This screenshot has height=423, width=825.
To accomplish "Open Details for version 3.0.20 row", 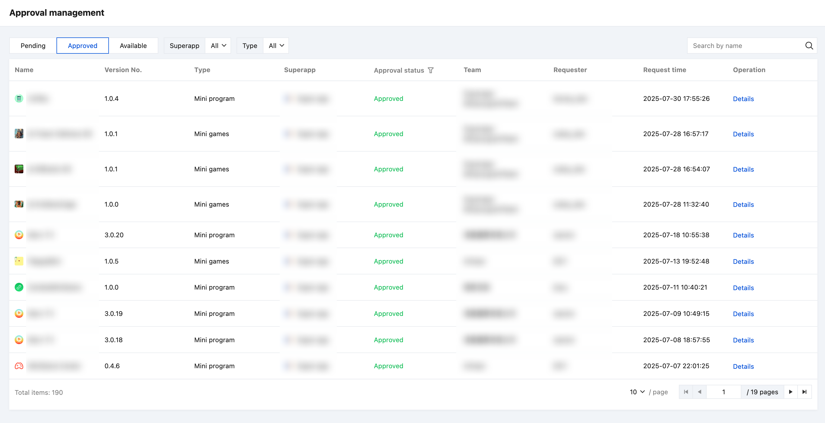I will pos(743,235).
